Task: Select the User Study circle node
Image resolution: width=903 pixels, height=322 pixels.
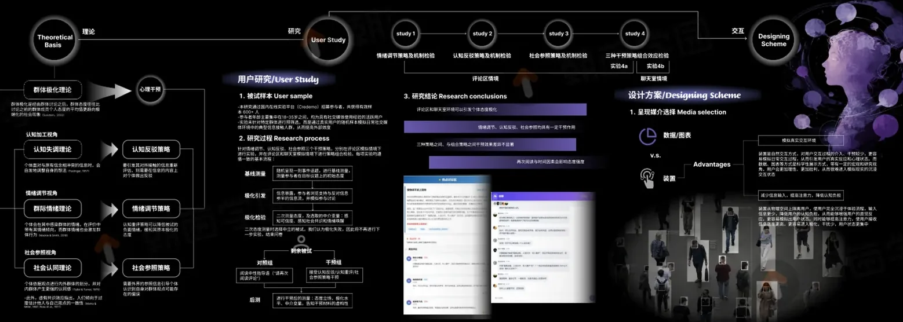Action: [328, 40]
